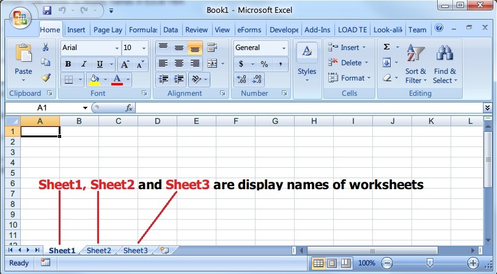
Task: Click the Office Button orb
Action: [x=20, y=18]
